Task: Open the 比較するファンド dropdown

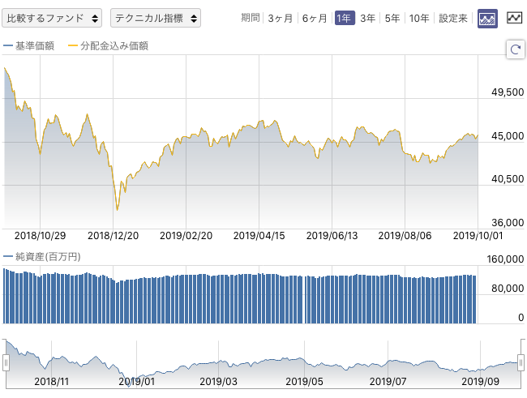Action: point(52,18)
